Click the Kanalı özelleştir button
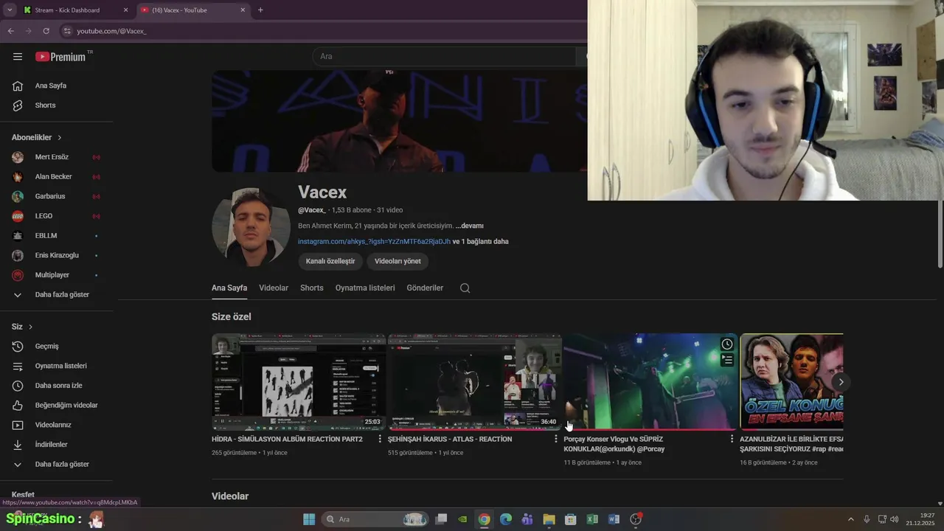The image size is (944, 531). [x=330, y=261]
